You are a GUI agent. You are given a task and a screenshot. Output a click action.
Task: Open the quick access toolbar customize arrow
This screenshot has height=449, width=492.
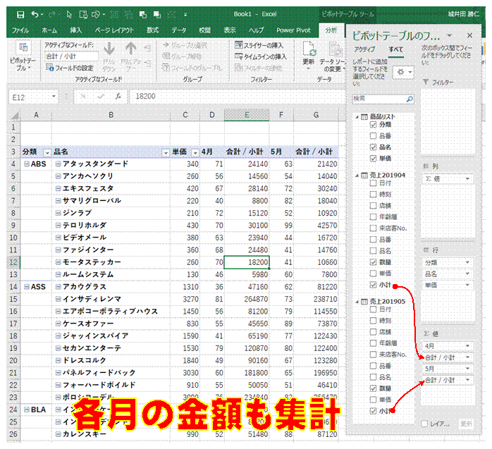[185, 14]
